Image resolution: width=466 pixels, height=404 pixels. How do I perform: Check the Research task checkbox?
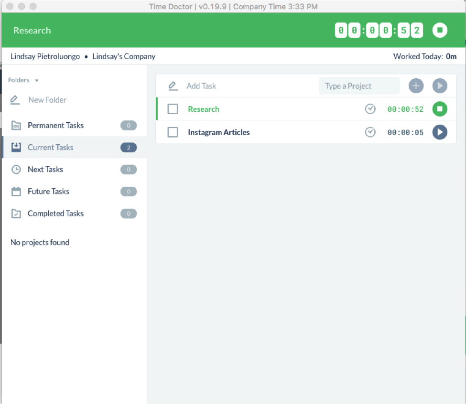[173, 109]
